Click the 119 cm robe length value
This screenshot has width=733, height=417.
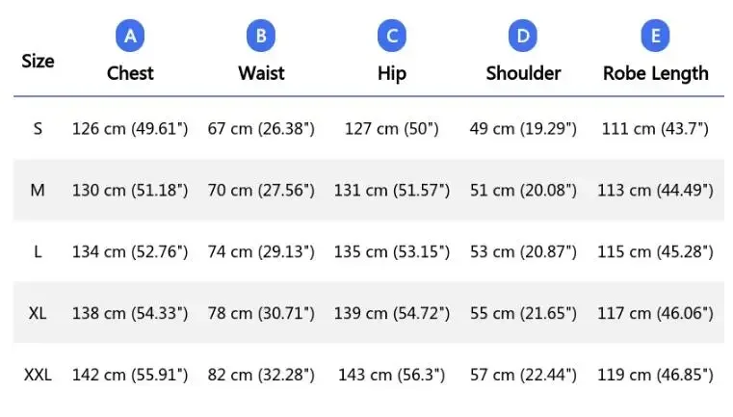pyautogui.click(x=655, y=375)
